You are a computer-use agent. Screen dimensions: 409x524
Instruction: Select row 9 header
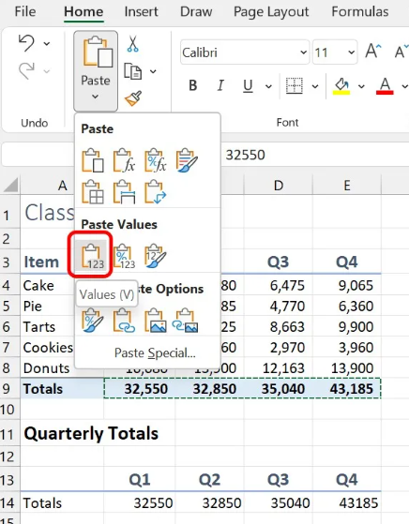[10, 389]
